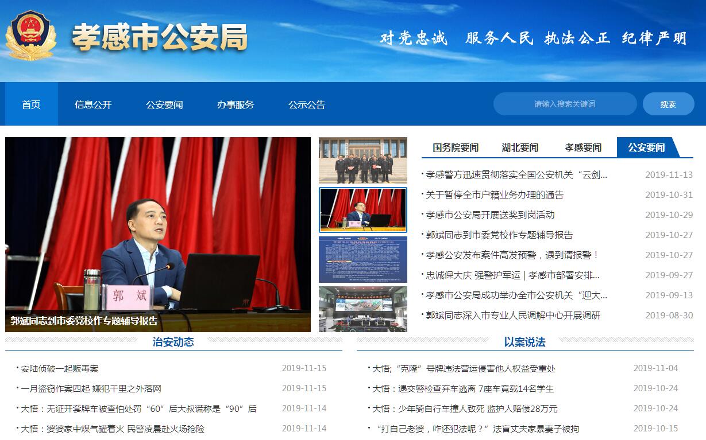Open 郭斌同志深入市专业人民调解中心开展调研
The width and height of the screenshot is (706, 440).
[513, 316]
